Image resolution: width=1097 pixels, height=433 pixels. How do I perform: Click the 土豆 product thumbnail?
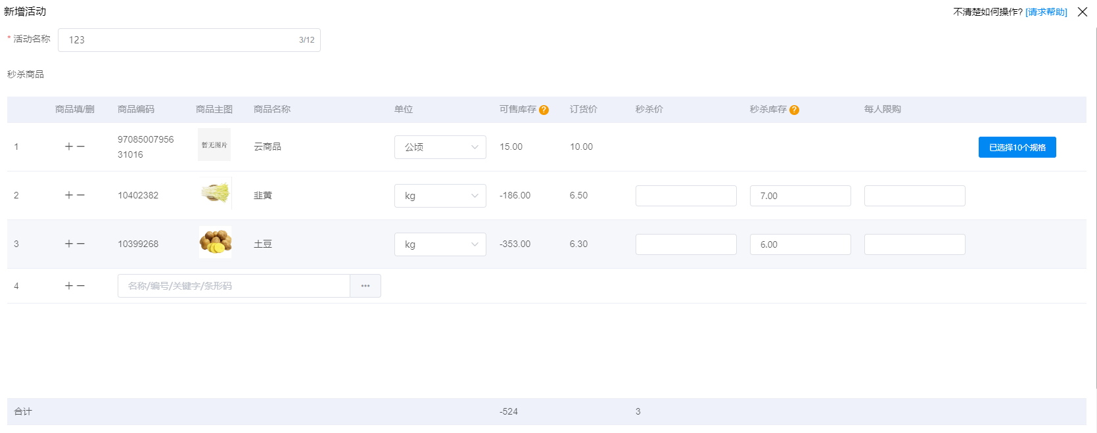coord(215,242)
